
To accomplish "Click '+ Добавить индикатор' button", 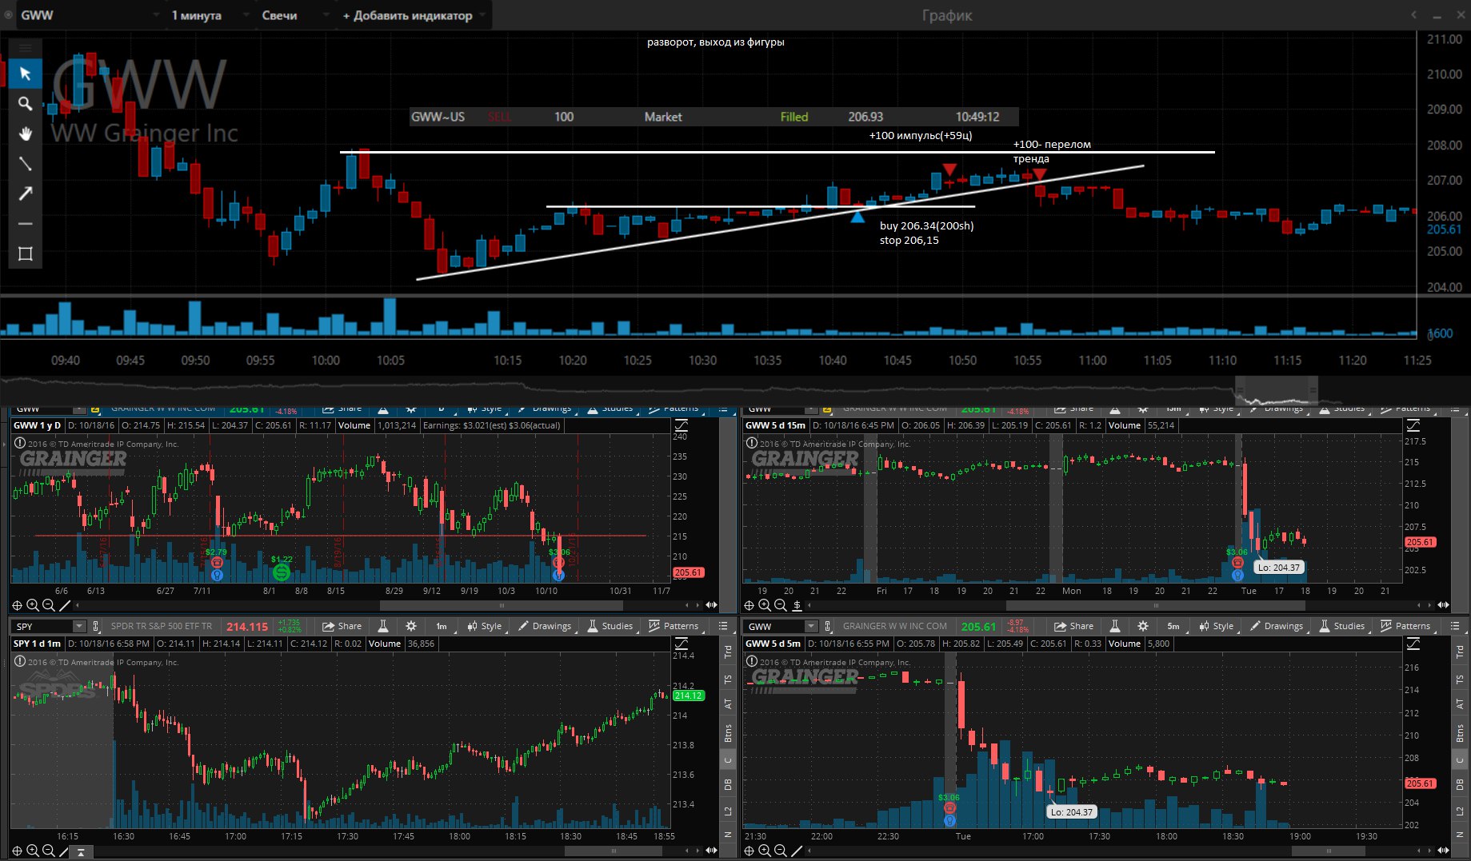I will tap(413, 15).
